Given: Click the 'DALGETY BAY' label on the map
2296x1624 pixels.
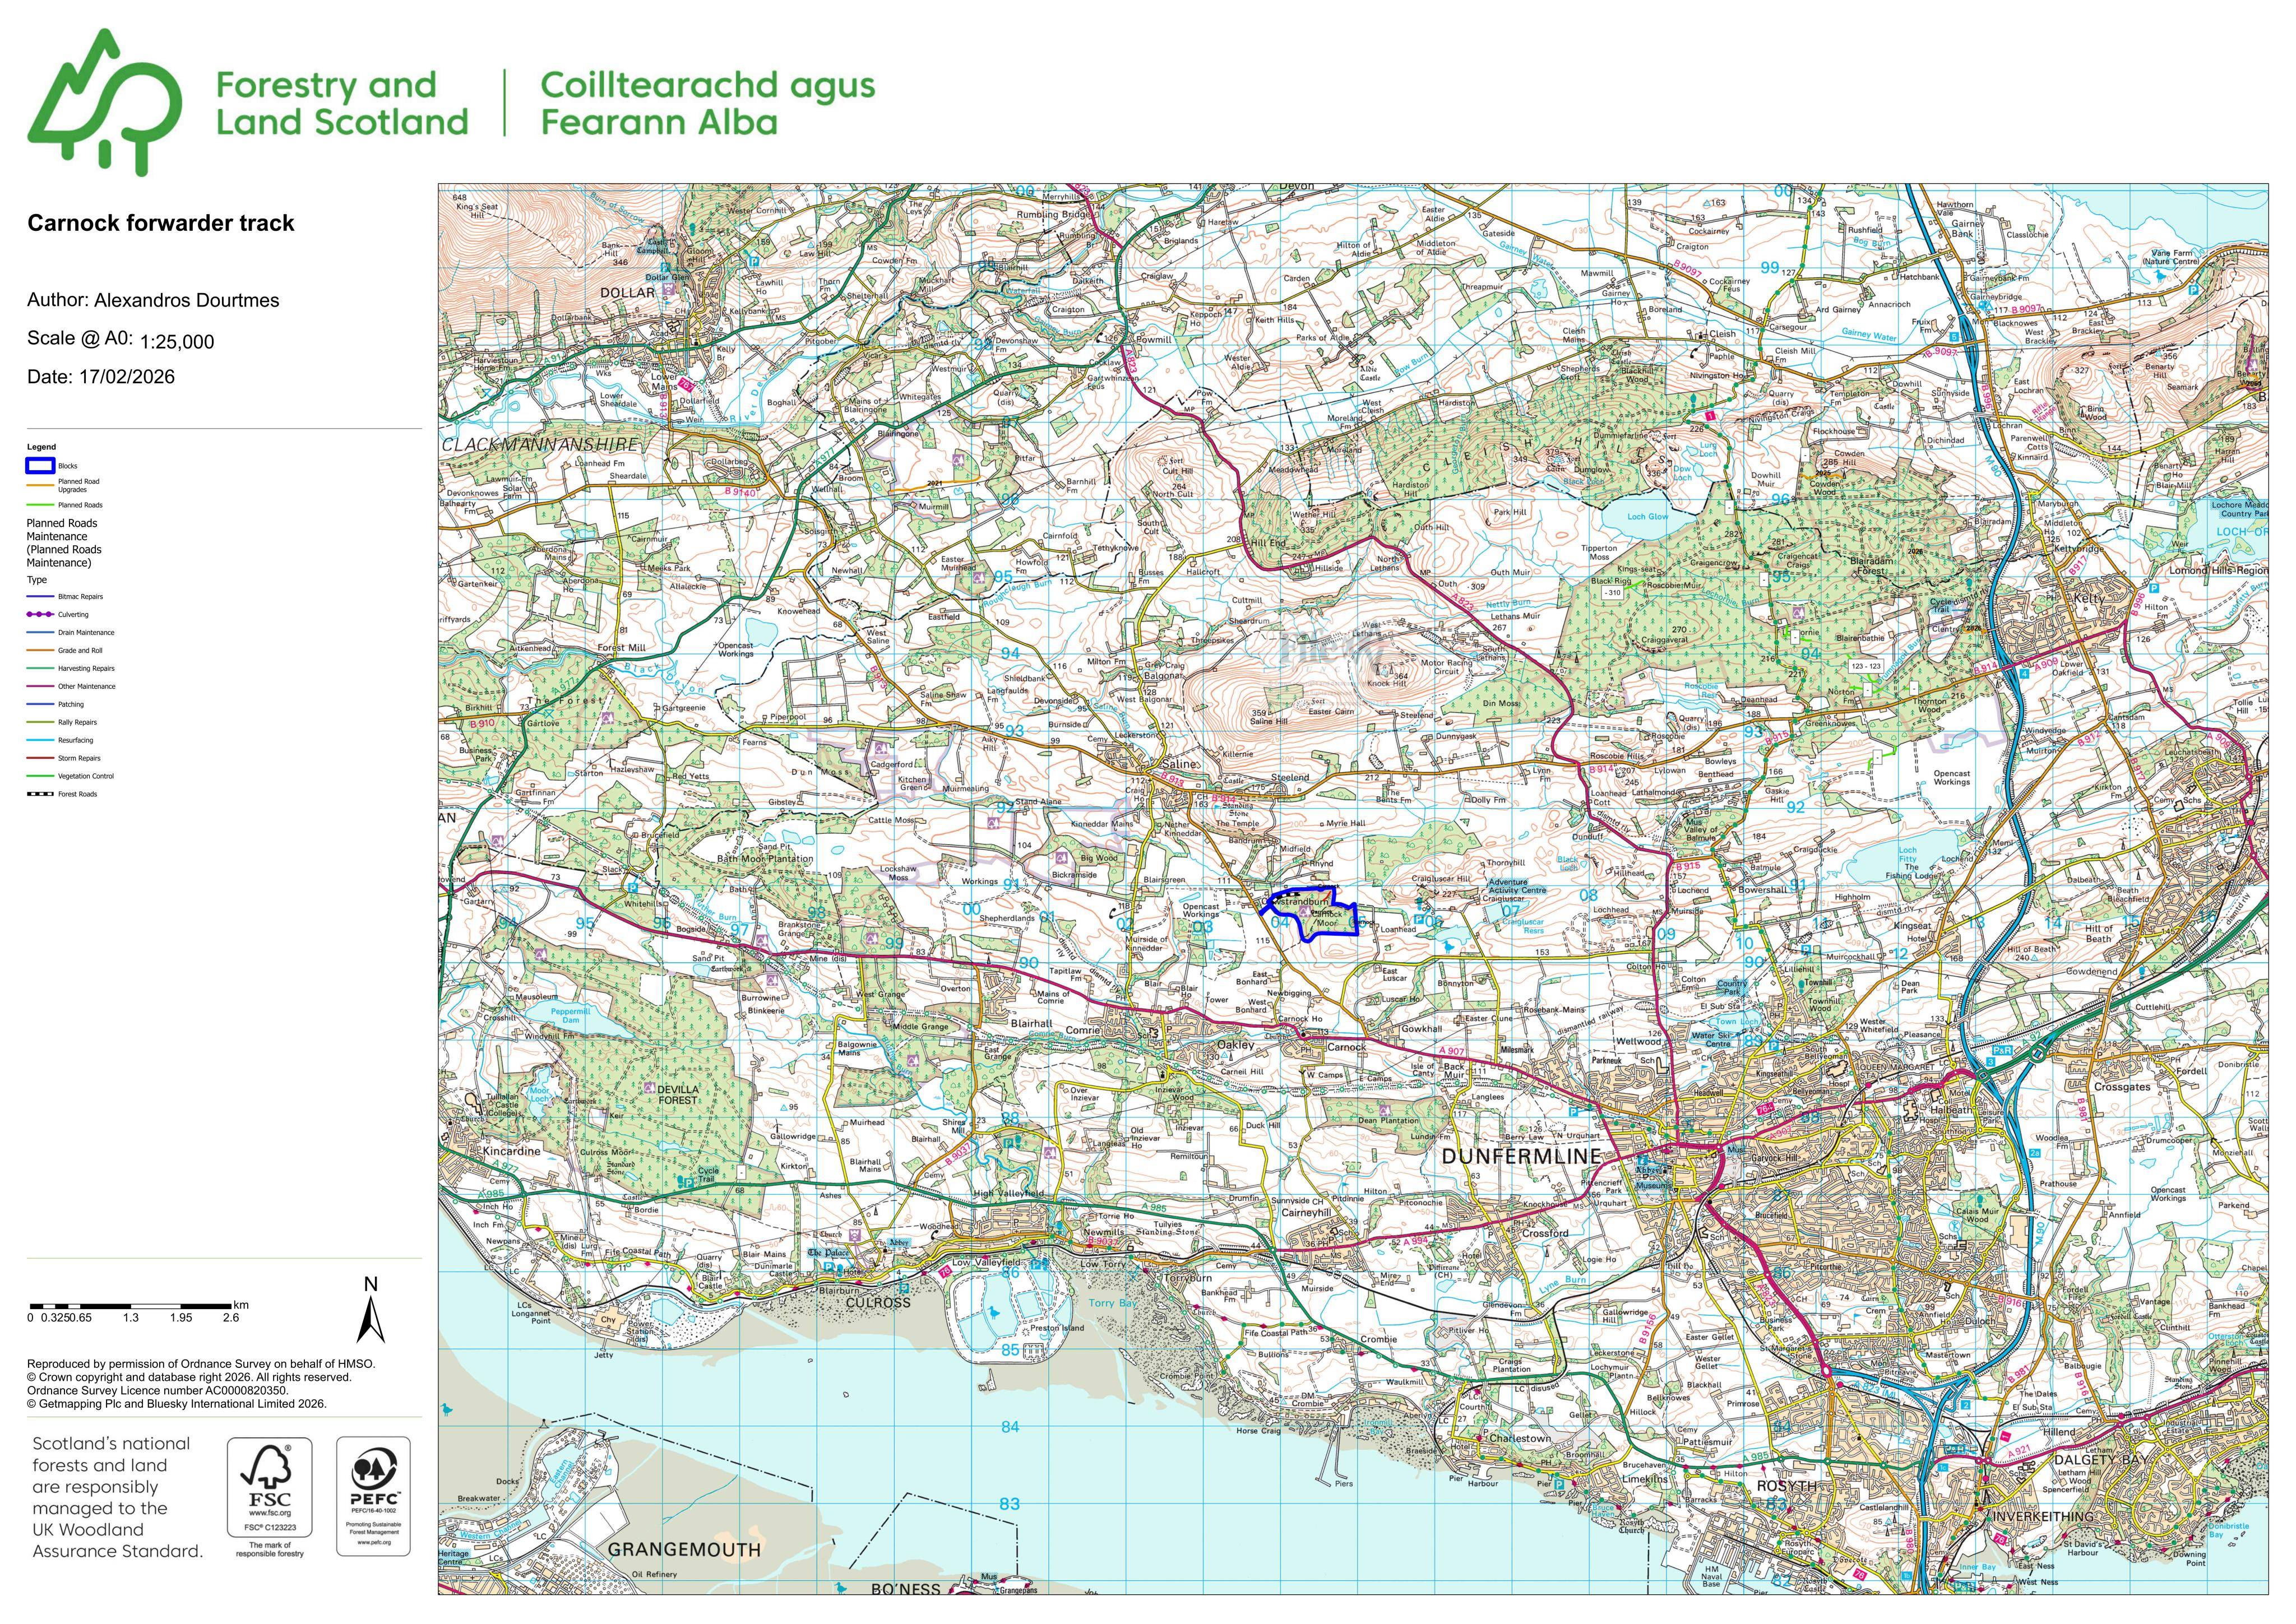Looking at the screenshot, I should pos(2101,1460).
